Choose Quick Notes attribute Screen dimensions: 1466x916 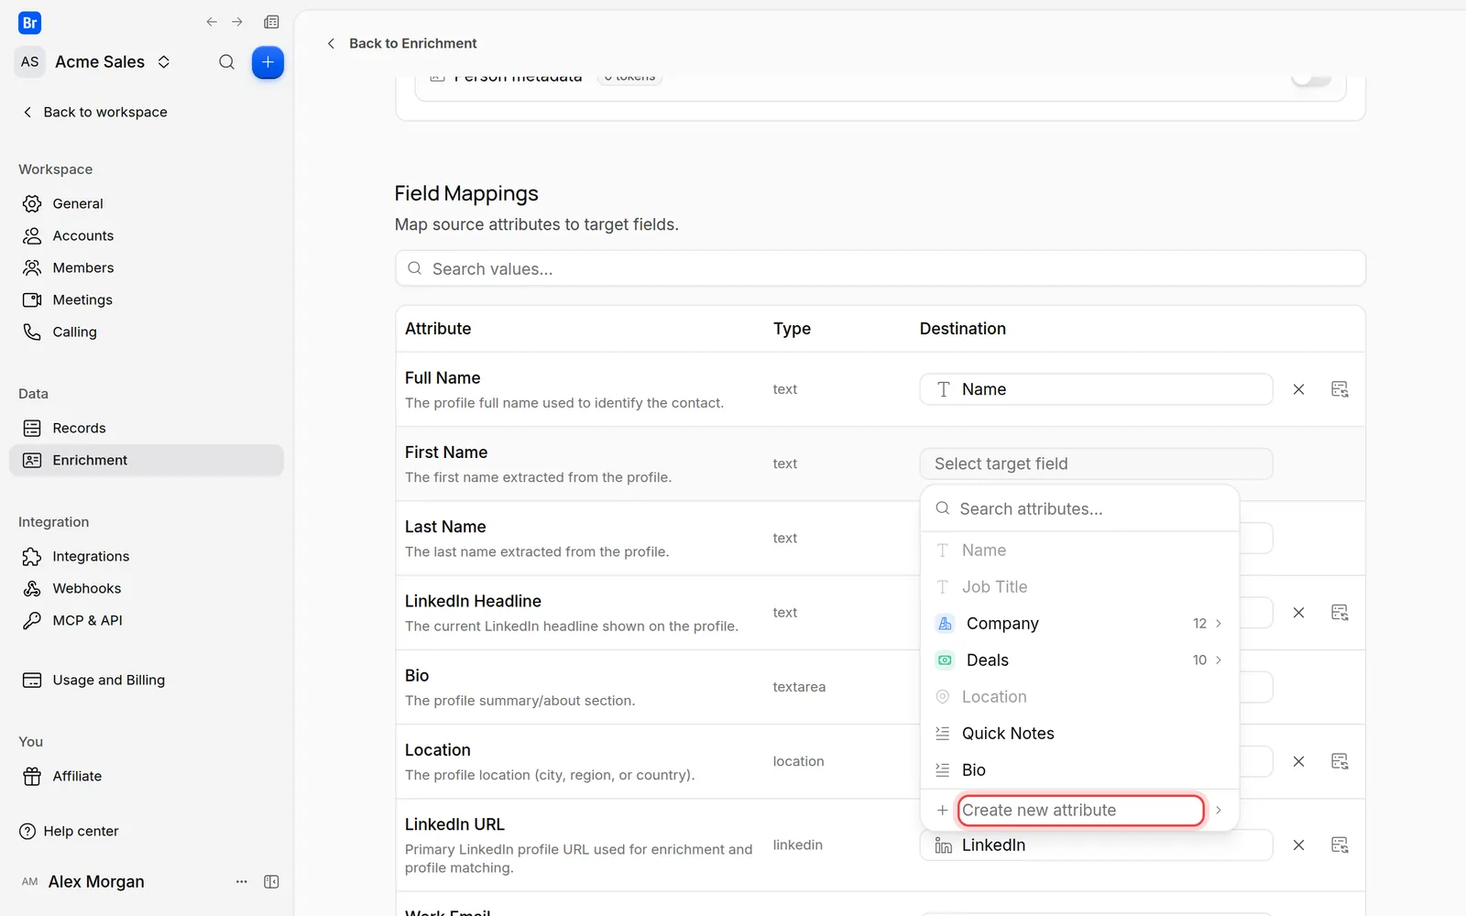coord(1079,733)
